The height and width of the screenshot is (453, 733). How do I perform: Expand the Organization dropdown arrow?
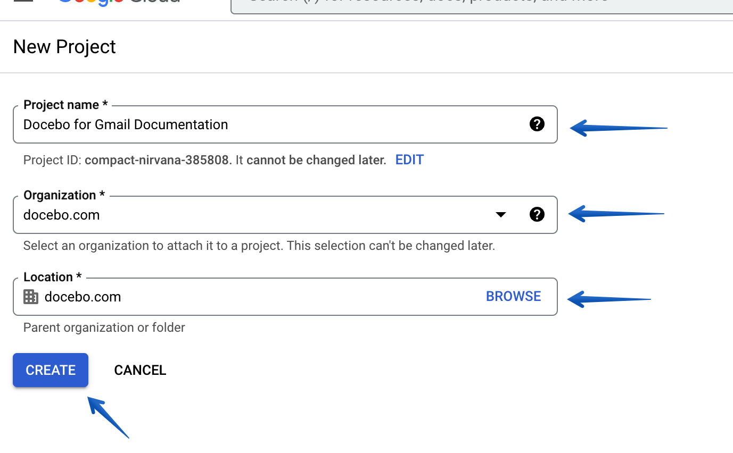tap(500, 215)
